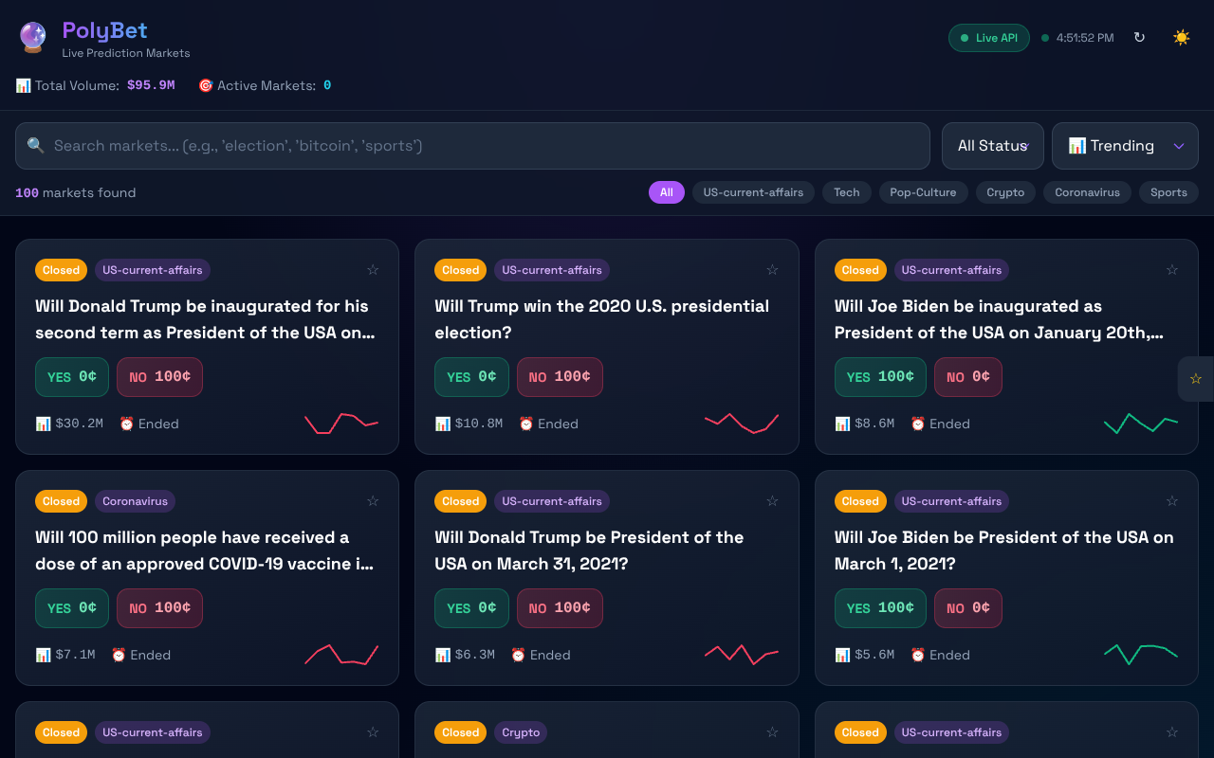
Task: Click the Live API status button
Action: (x=988, y=37)
